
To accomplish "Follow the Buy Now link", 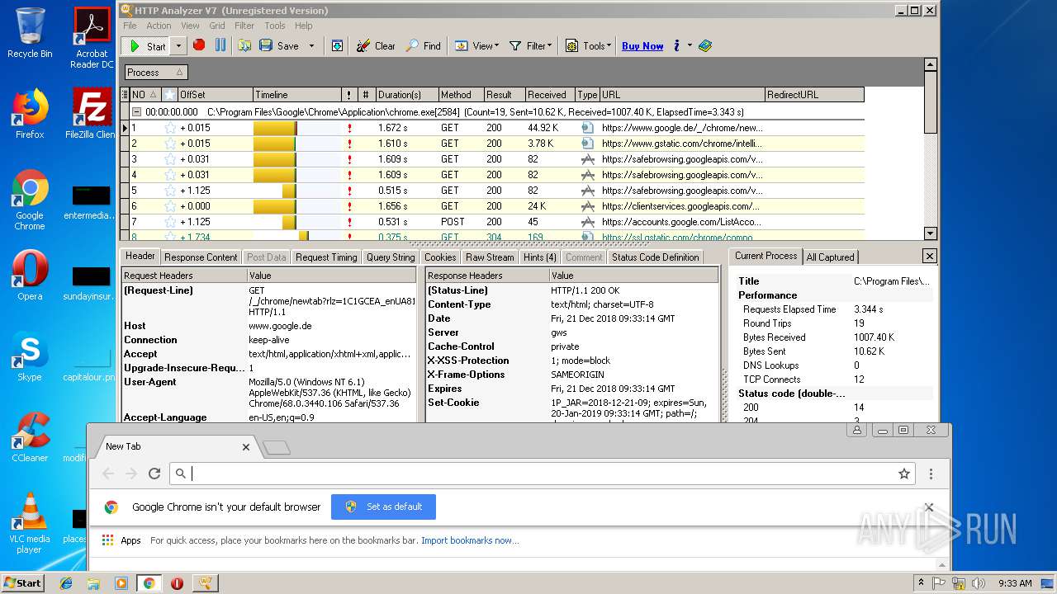I will (x=642, y=46).
